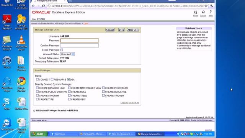Screen dimensions: 245x138
Task: Enable CREATE PROCEDURE privilege
Action: pyautogui.click(x=103, y=88)
